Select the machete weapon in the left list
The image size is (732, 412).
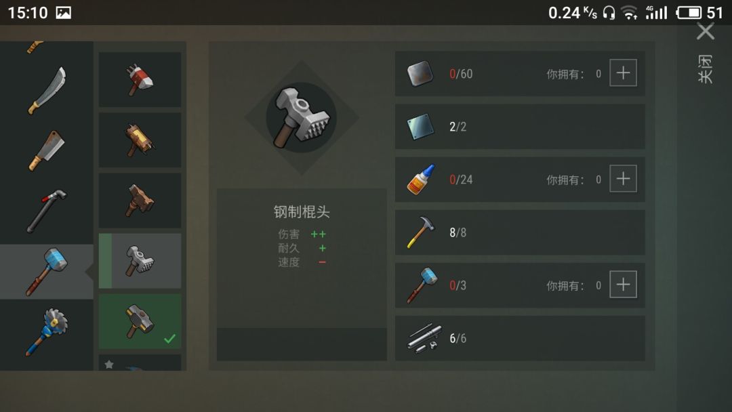coord(47,91)
